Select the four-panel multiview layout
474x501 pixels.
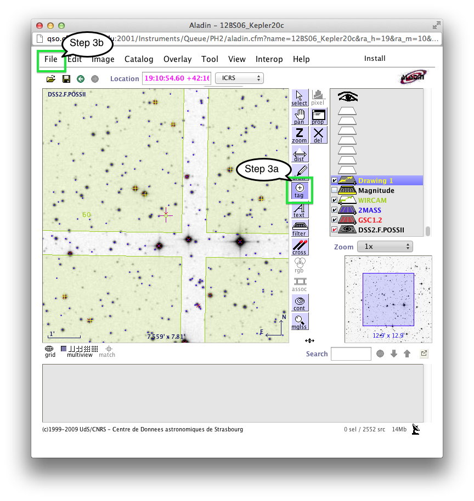coord(80,349)
